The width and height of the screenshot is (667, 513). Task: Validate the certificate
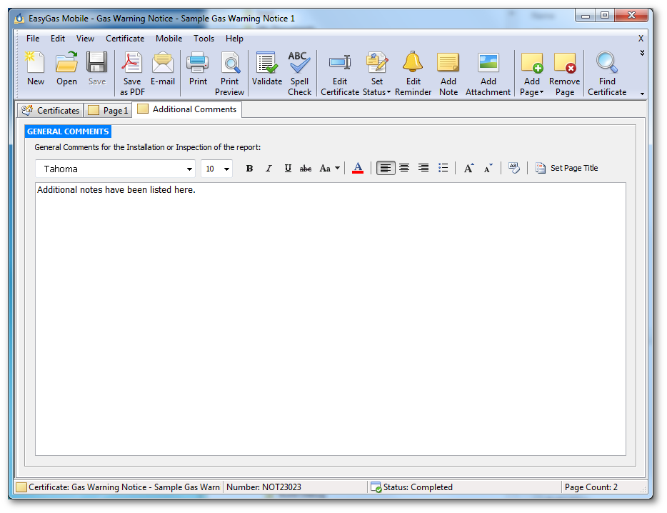(266, 69)
